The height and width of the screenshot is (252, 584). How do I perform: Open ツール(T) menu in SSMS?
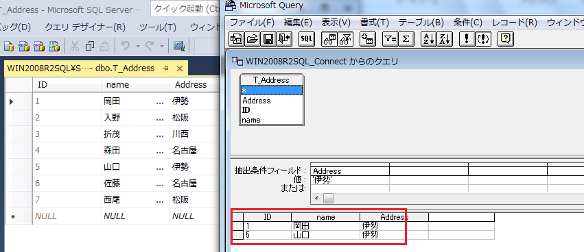tap(158, 27)
